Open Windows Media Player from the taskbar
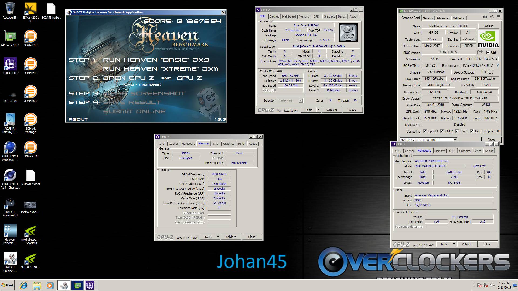The height and width of the screenshot is (291, 518). 50,285
